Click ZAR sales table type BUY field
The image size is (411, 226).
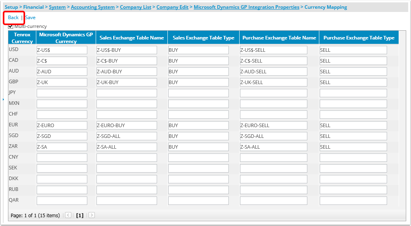coord(199,147)
